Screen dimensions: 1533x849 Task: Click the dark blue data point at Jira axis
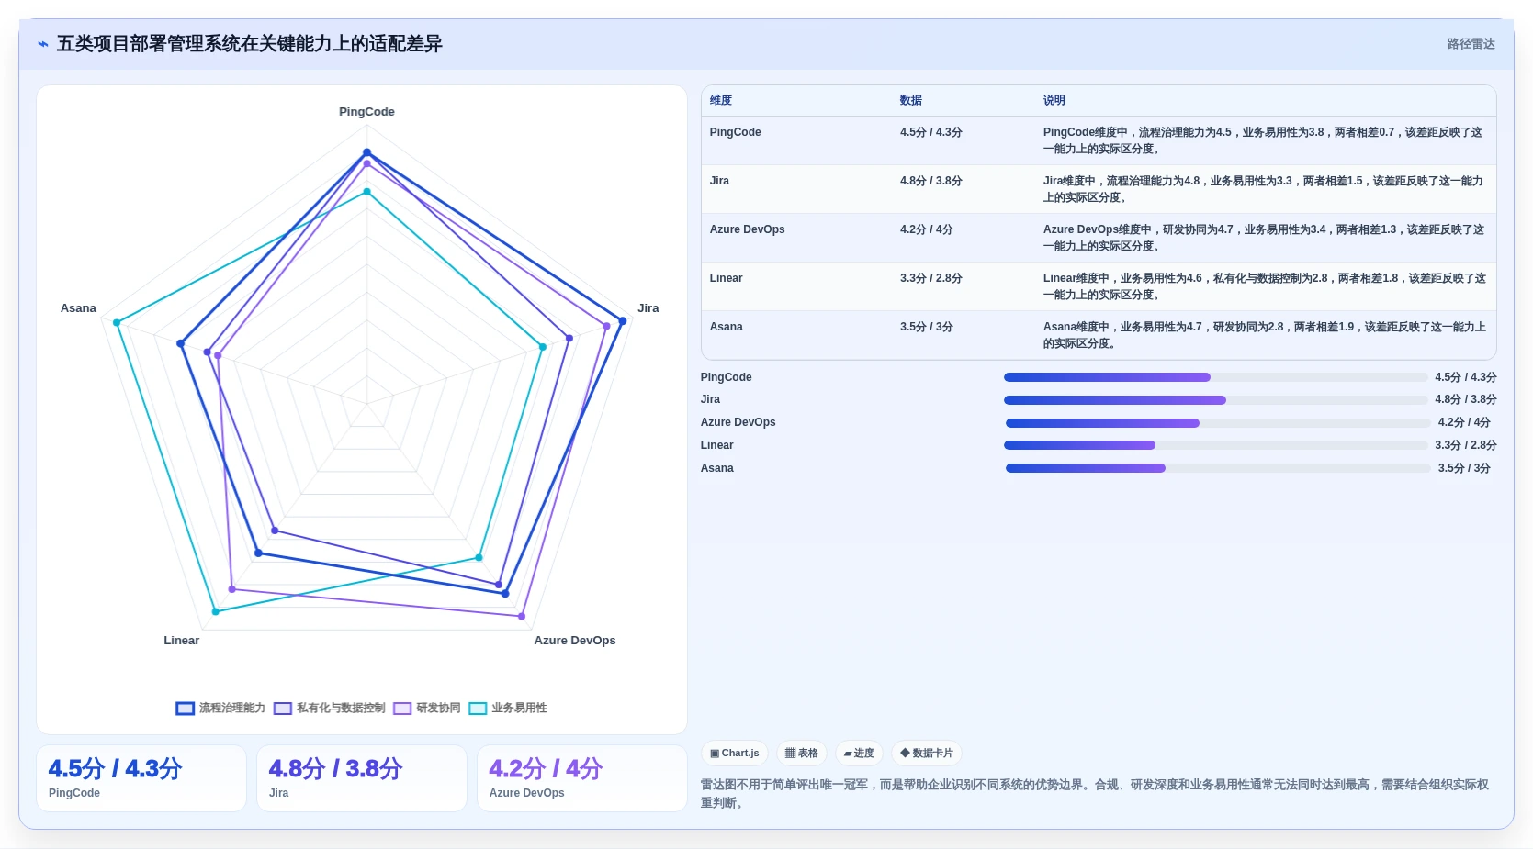622,321
